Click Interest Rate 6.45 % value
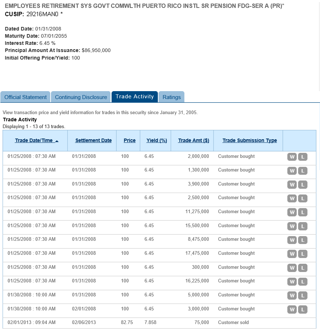 47,43
